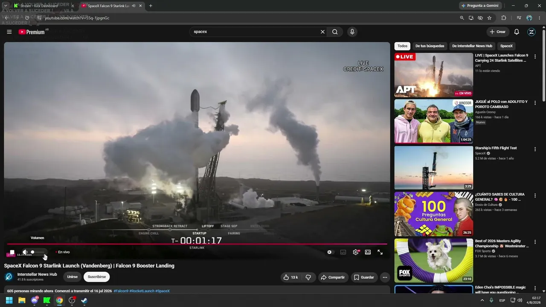Open the Interstellar News Hub channel avatar
This screenshot has width=546, height=307.
pos(9,277)
